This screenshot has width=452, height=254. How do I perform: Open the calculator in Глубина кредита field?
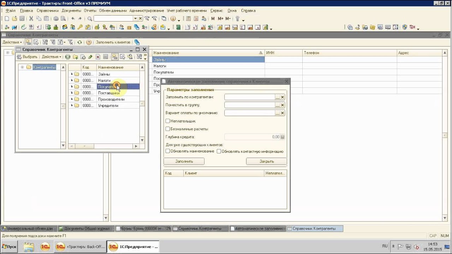282,137
